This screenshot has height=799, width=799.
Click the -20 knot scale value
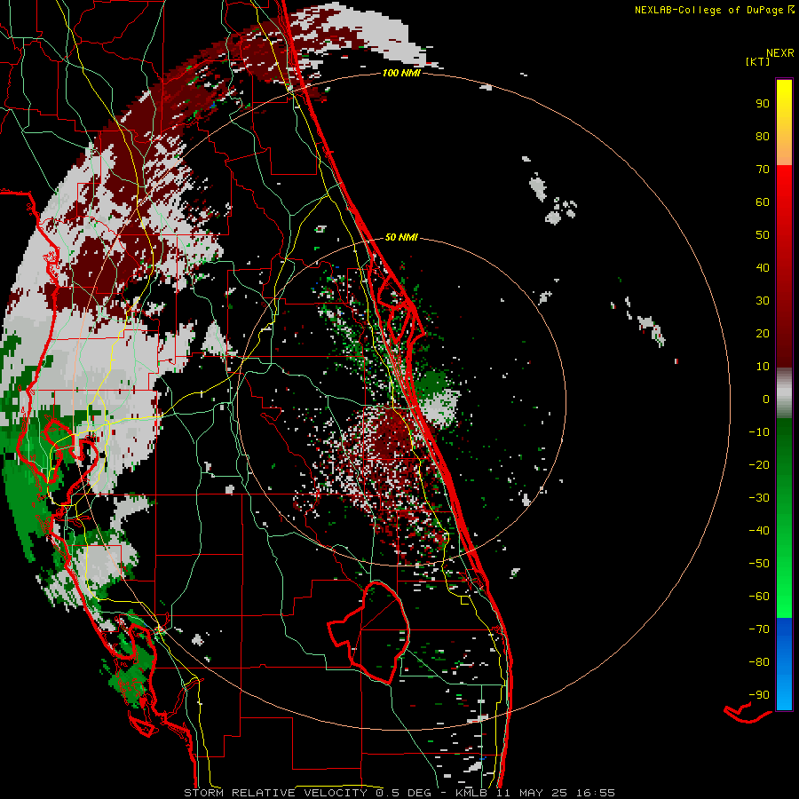point(759,464)
